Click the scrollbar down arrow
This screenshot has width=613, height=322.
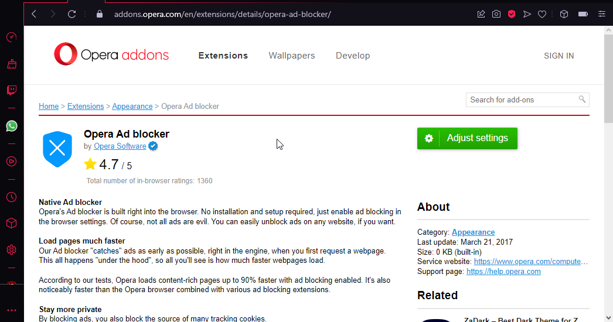[x=609, y=318]
